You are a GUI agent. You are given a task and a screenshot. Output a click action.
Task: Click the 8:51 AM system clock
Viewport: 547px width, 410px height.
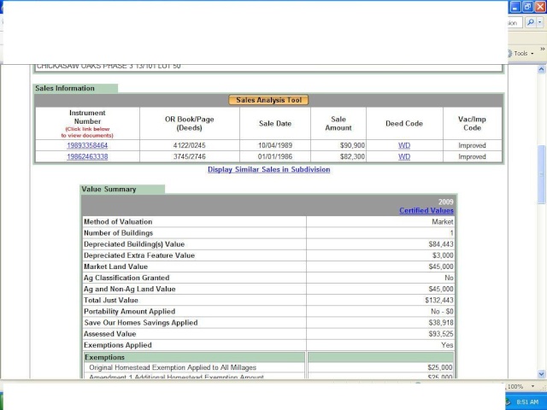coord(527,402)
